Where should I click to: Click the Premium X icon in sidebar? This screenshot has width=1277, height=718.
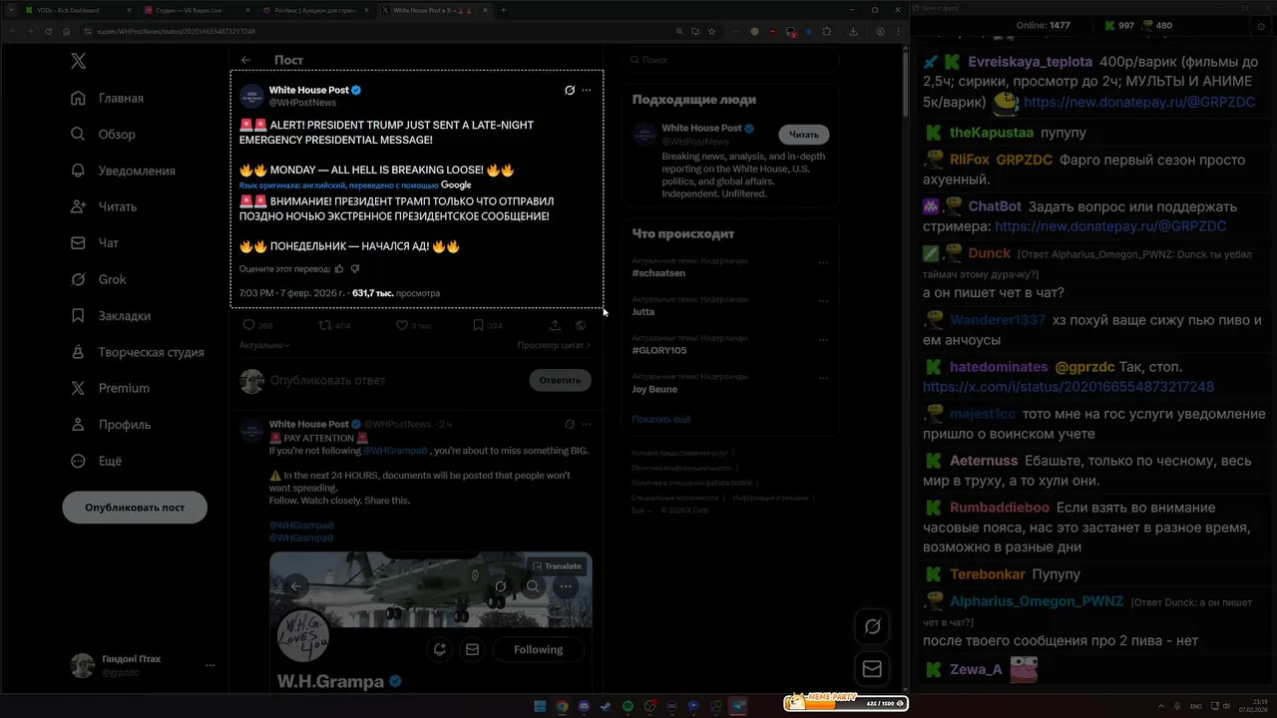pyautogui.click(x=78, y=388)
